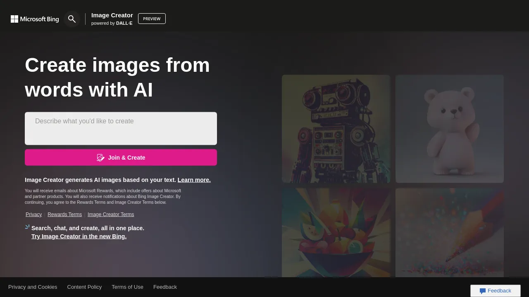Click the new Bing chat icon
Viewport: 529px width, 297px height.
[27, 226]
